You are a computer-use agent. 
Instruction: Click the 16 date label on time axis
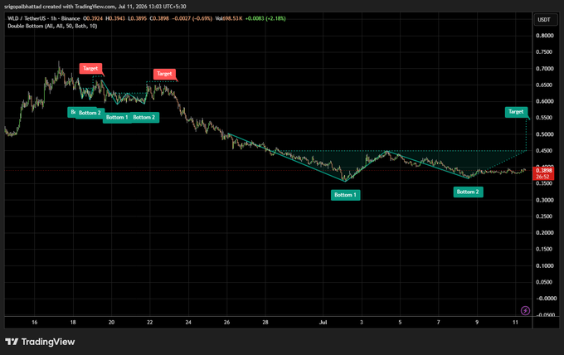35,323
